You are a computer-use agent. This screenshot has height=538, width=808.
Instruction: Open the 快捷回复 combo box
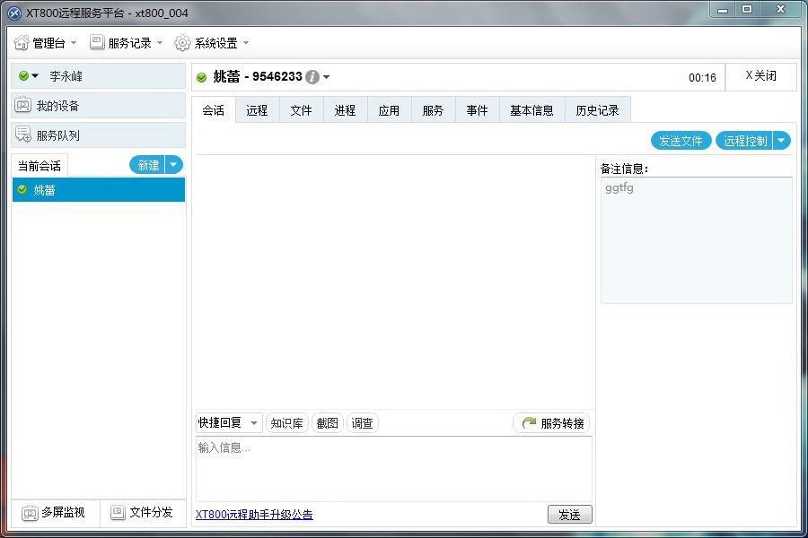[x=229, y=422]
